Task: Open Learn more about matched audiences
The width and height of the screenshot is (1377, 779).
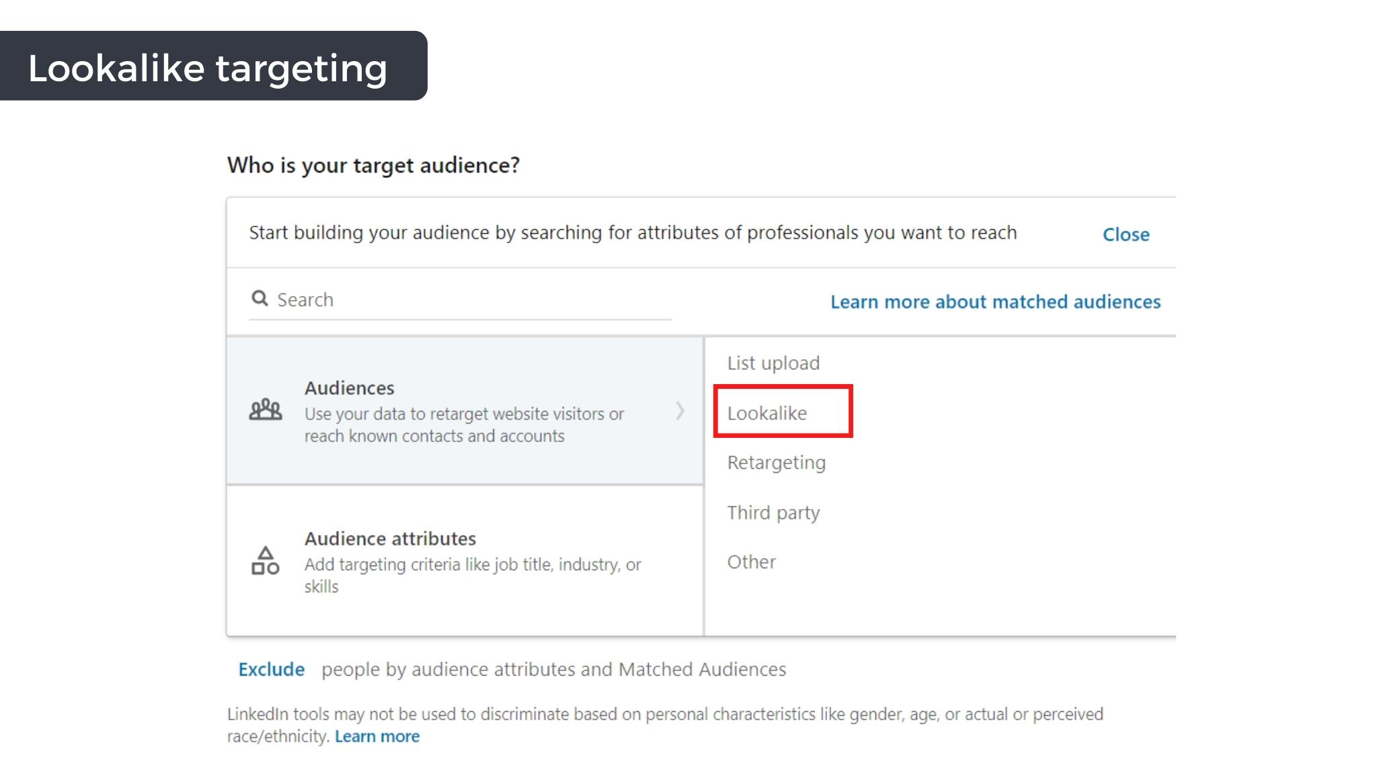Action: 996,302
